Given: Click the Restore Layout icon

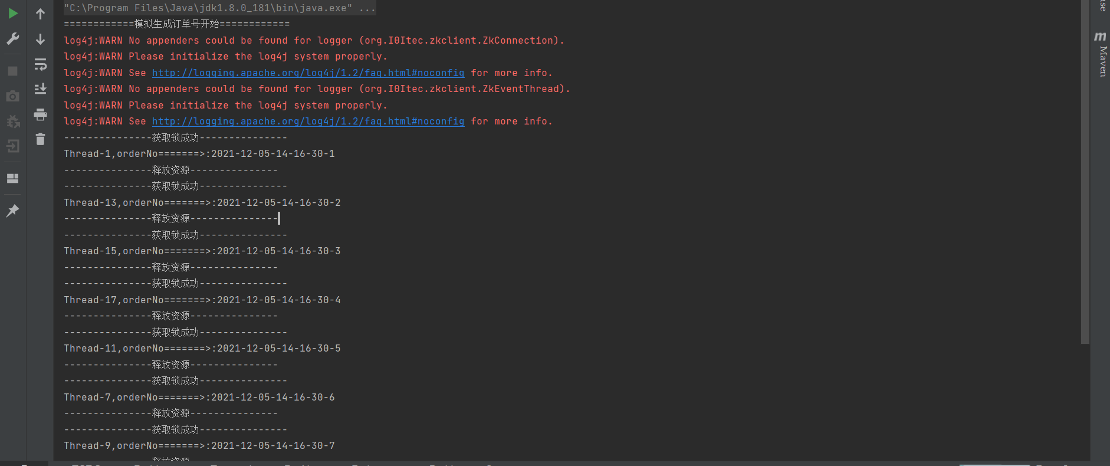Looking at the screenshot, I should 12,178.
